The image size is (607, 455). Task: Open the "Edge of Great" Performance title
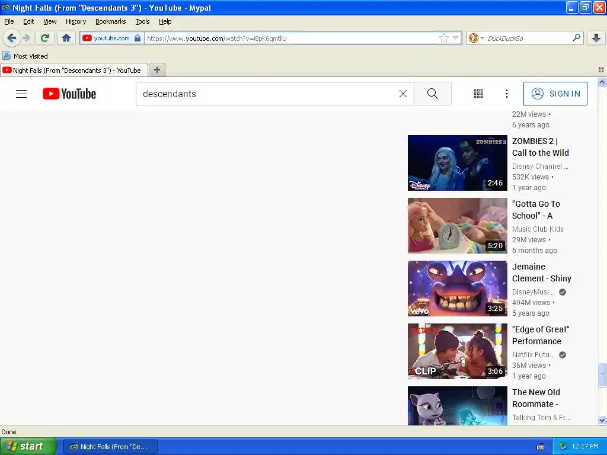541,335
